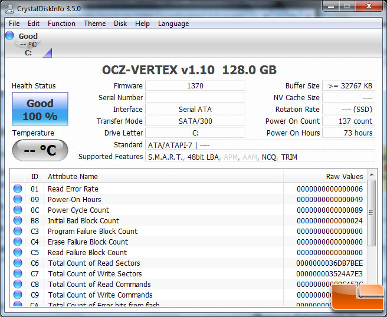Expand the Disk menu
This screenshot has width=387, height=317.
click(120, 24)
